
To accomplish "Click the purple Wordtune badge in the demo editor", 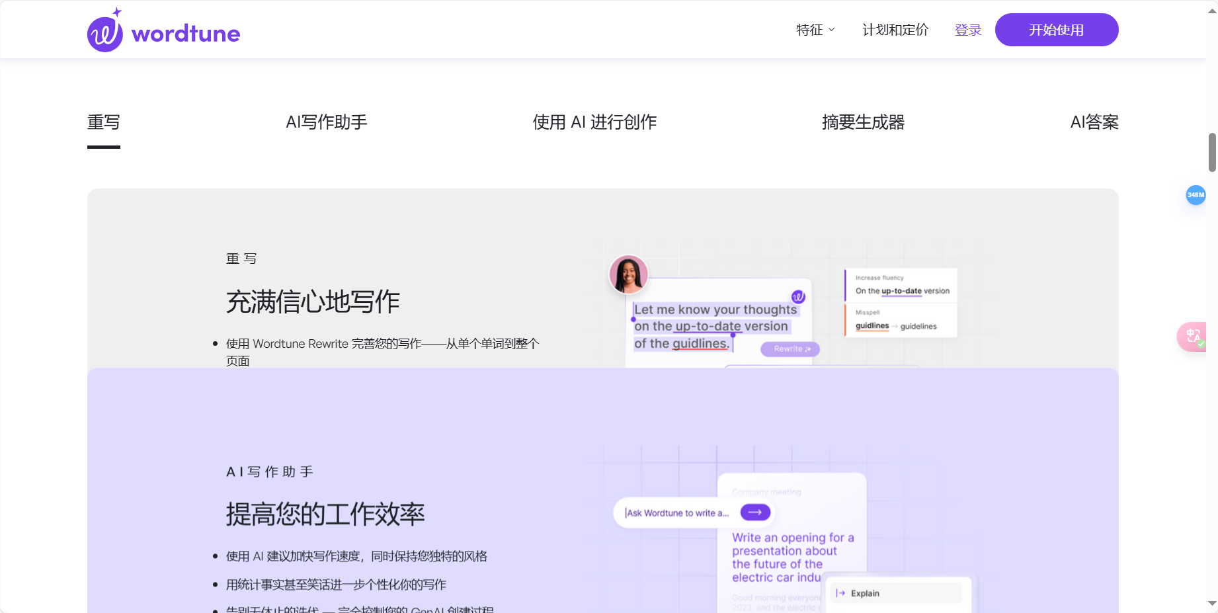I will coord(797,298).
